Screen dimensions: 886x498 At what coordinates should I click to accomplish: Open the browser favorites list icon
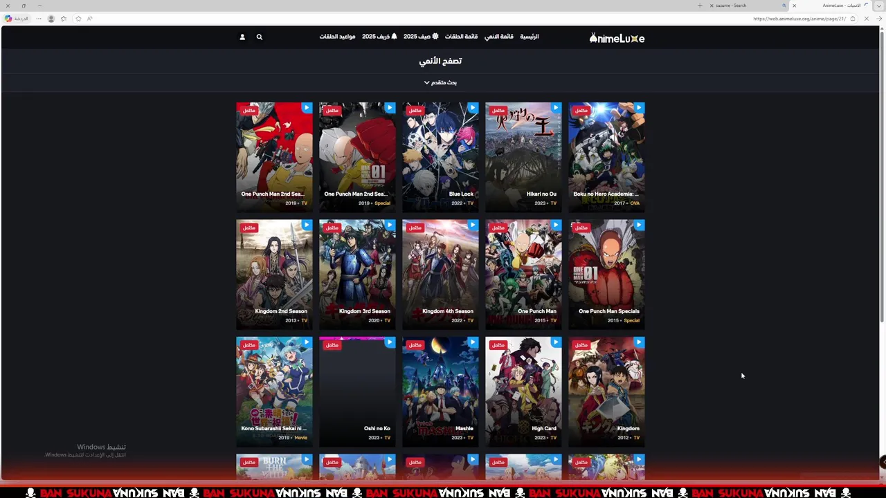pyautogui.click(x=64, y=19)
